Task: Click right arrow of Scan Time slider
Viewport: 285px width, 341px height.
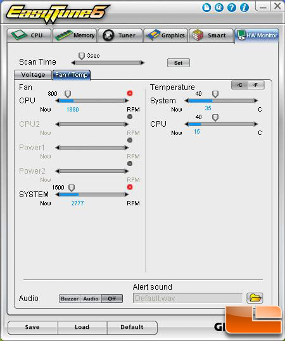Action: point(142,63)
